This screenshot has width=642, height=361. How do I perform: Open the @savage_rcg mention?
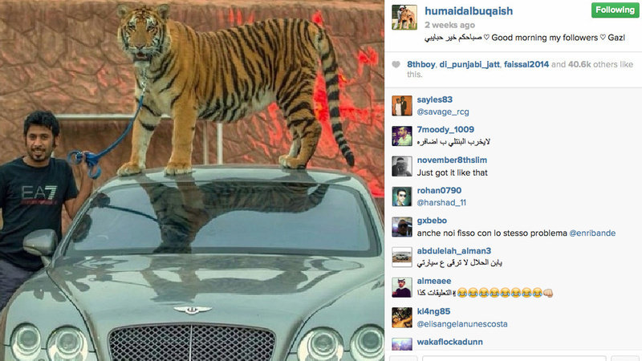(x=443, y=112)
